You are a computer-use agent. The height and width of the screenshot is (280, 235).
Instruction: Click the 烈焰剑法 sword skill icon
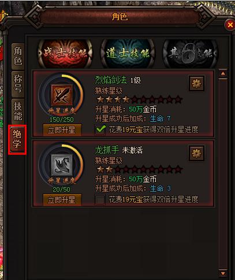pyautogui.click(x=62, y=95)
